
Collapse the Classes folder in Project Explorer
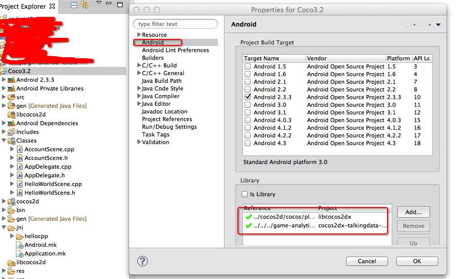(4, 141)
